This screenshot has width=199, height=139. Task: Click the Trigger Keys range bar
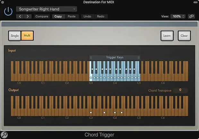(115, 57)
